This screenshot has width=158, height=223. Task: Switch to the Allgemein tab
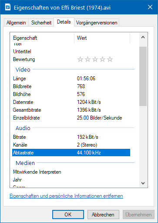[16, 23]
